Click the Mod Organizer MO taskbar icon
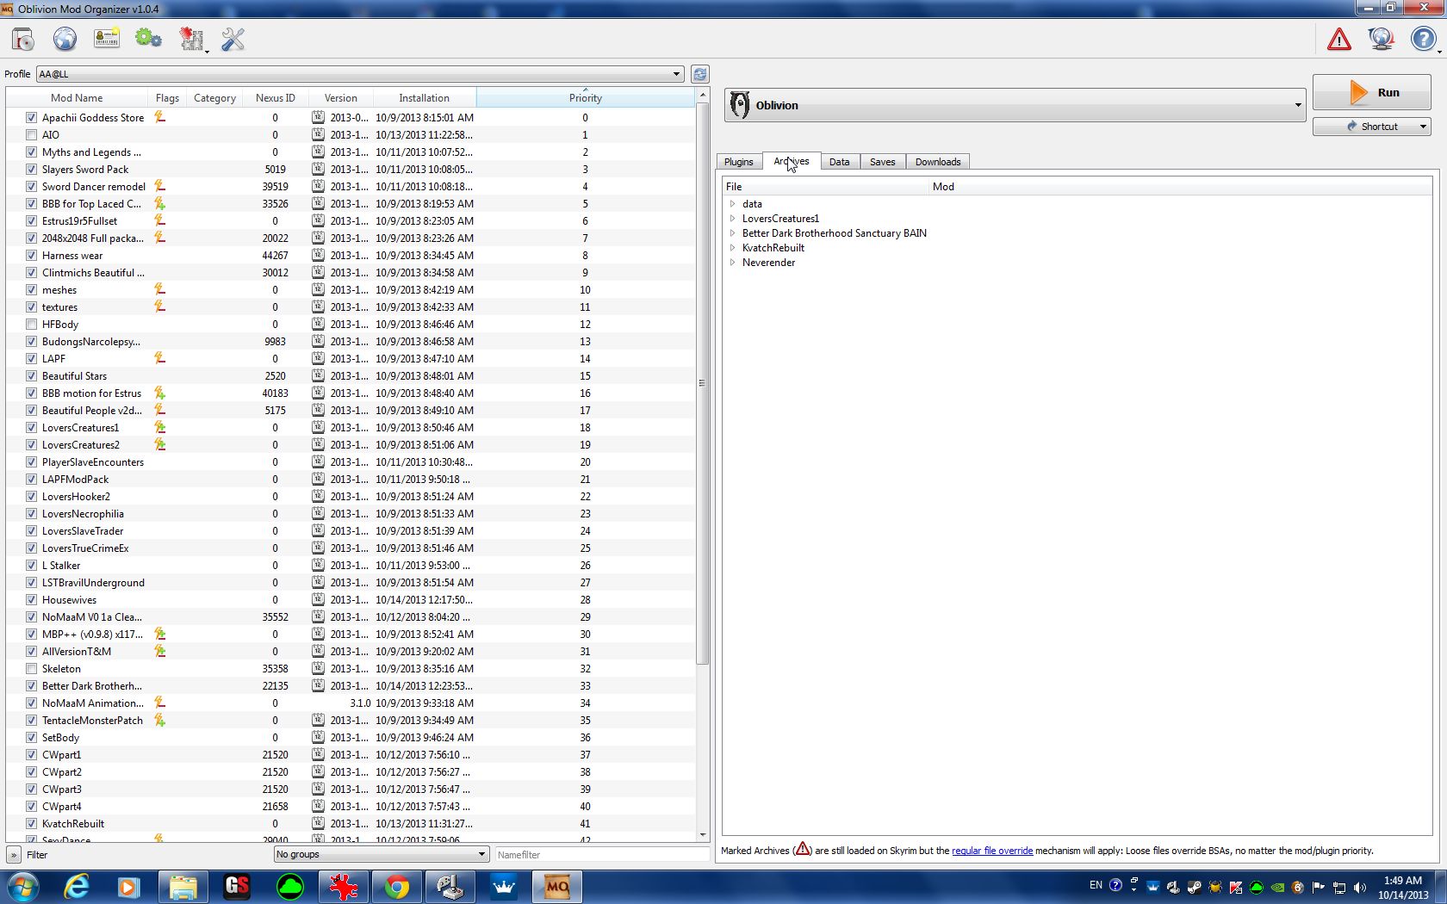1447x904 pixels. click(x=557, y=887)
